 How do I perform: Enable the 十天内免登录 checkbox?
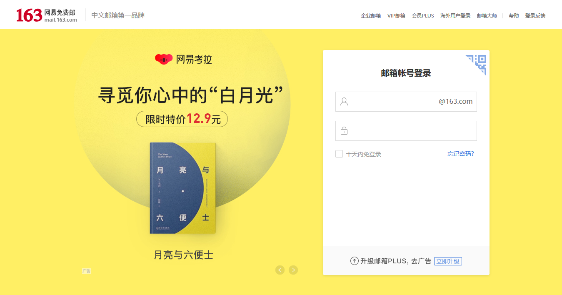point(339,154)
